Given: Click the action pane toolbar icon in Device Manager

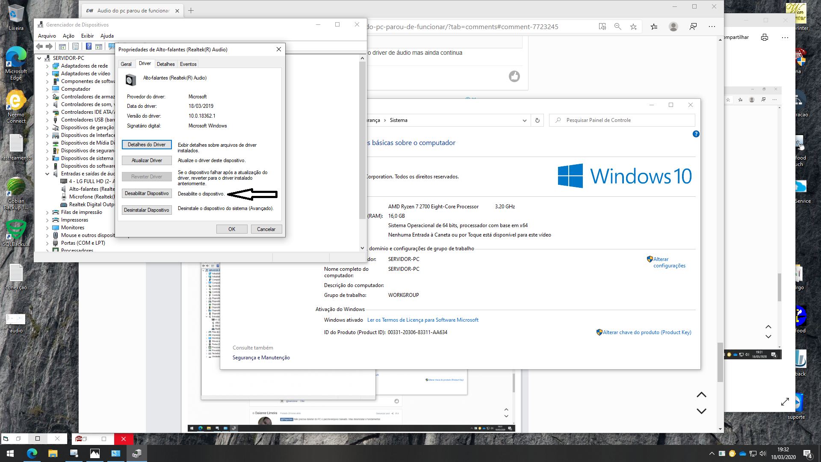Looking at the screenshot, I should pos(99,46).
